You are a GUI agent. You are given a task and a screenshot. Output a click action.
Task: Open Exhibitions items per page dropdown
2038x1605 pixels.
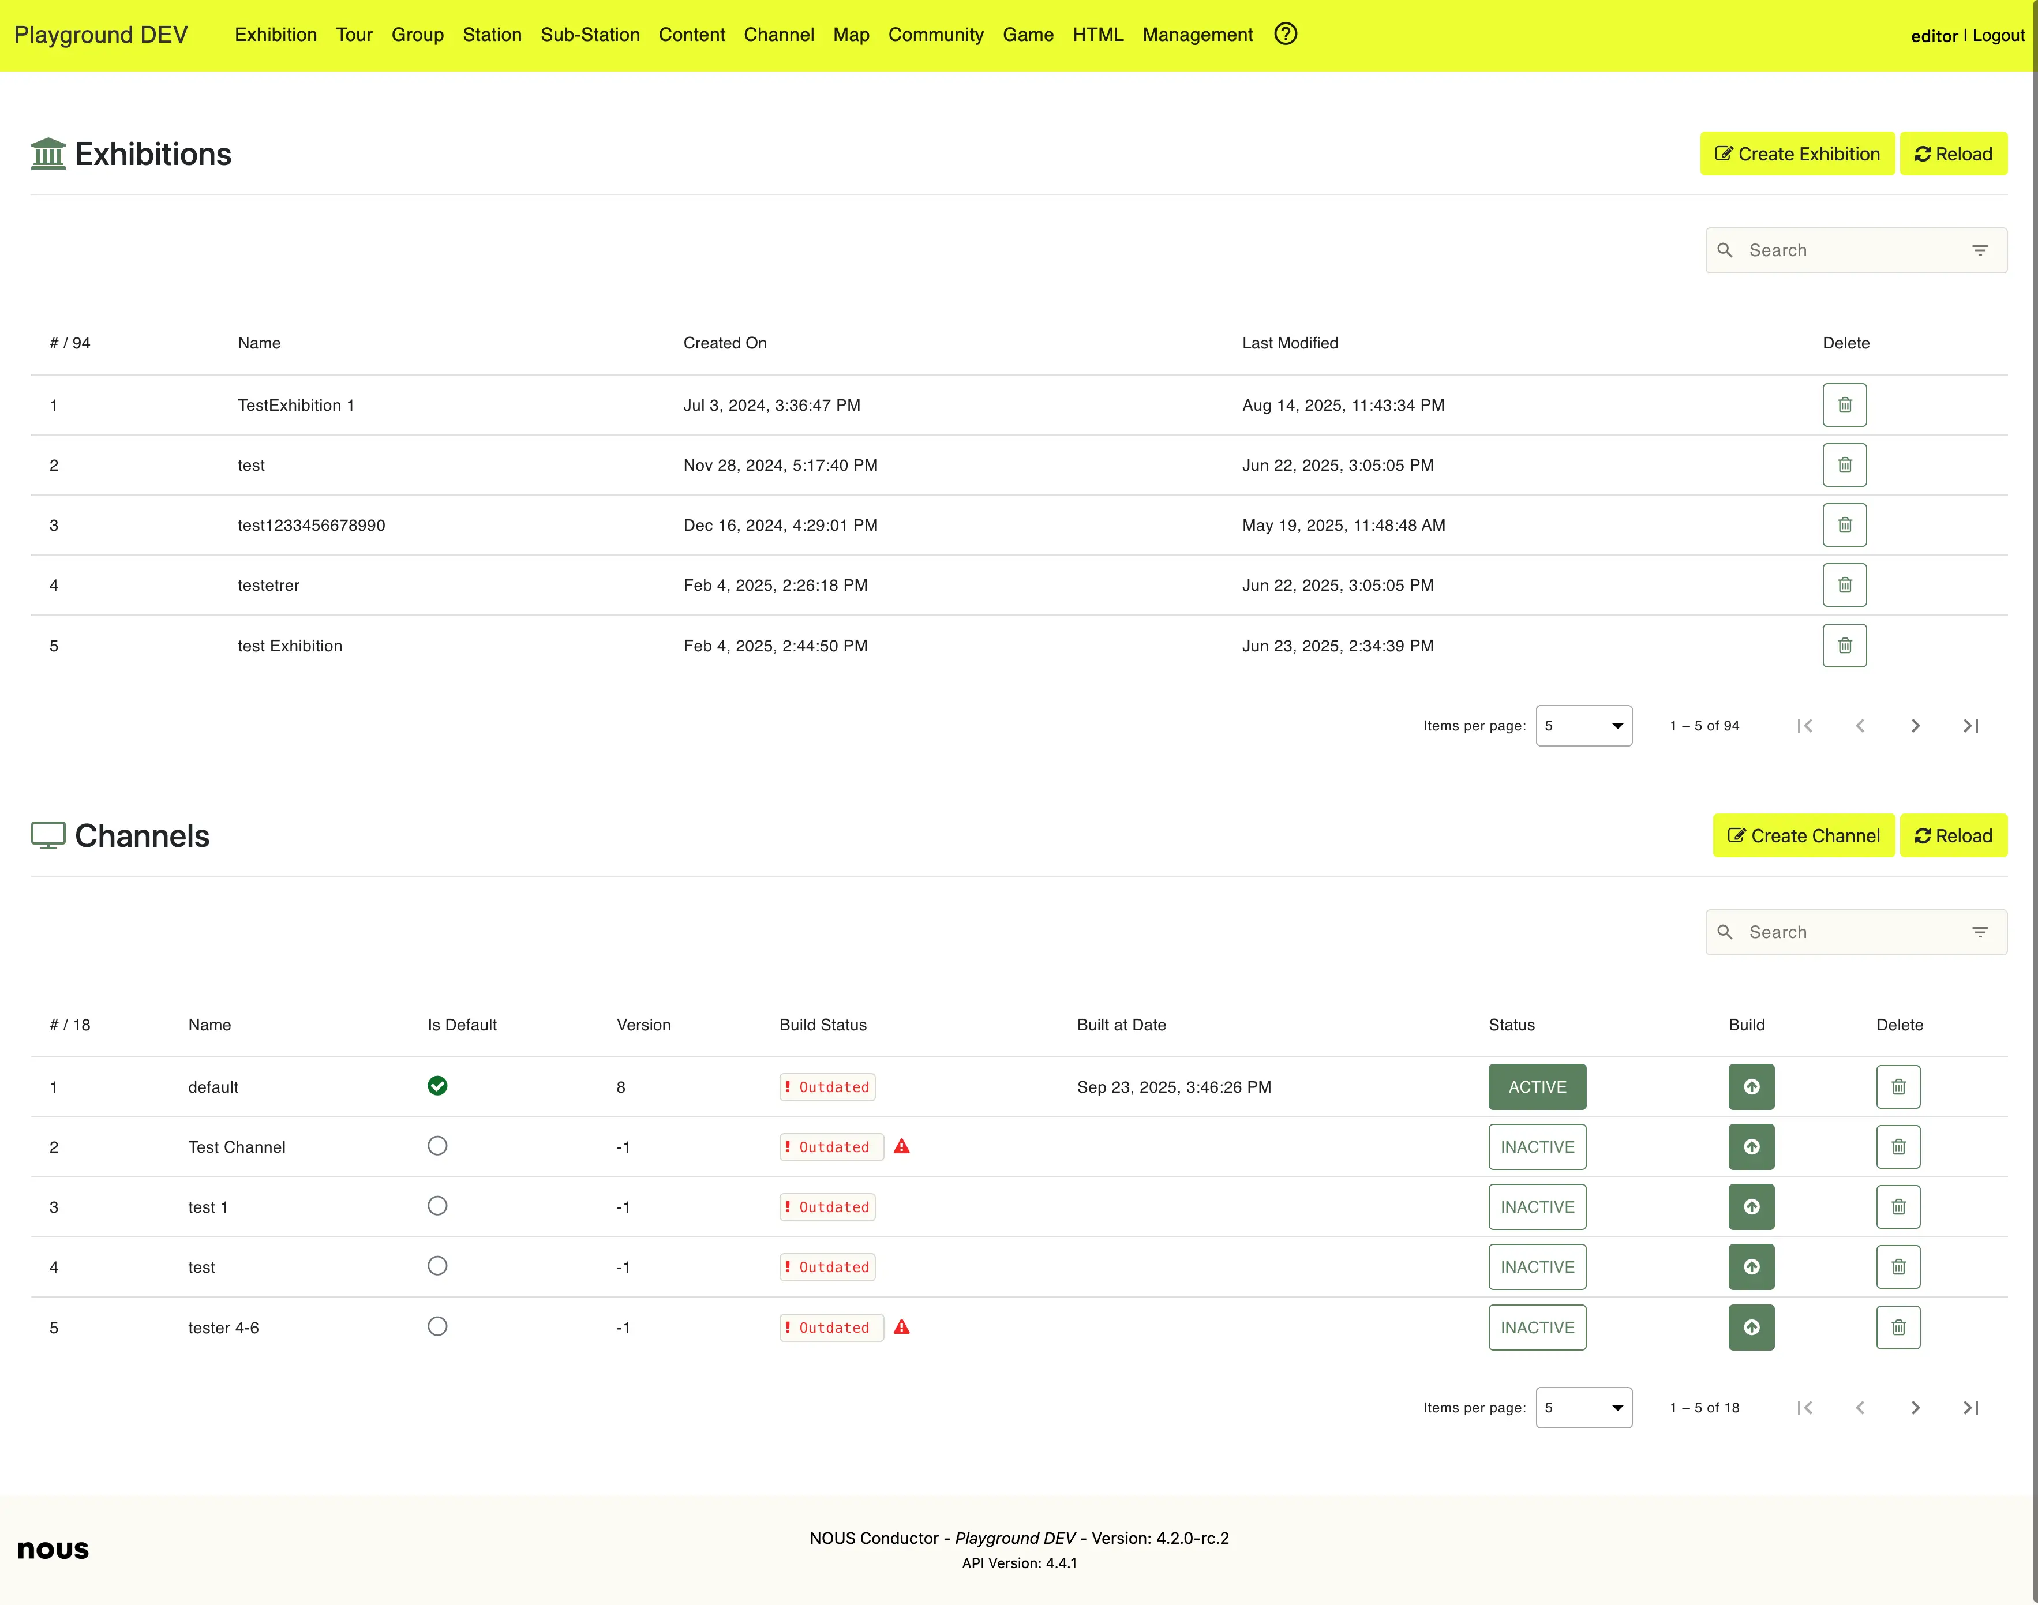click(x=1583, y=726)
